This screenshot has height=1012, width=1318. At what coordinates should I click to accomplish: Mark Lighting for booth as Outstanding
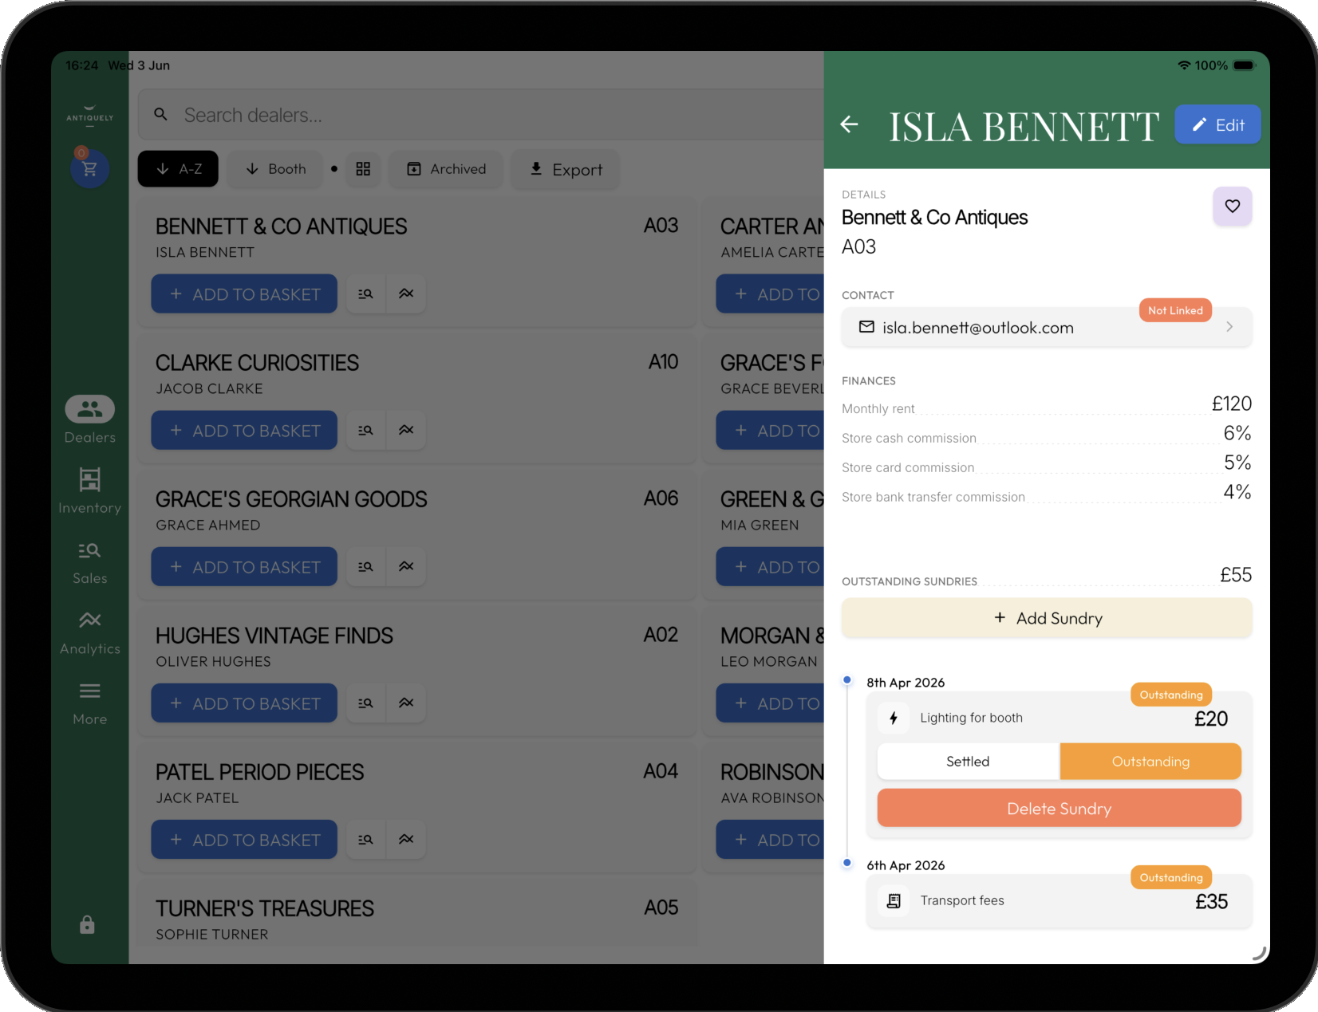[1150, 762]
